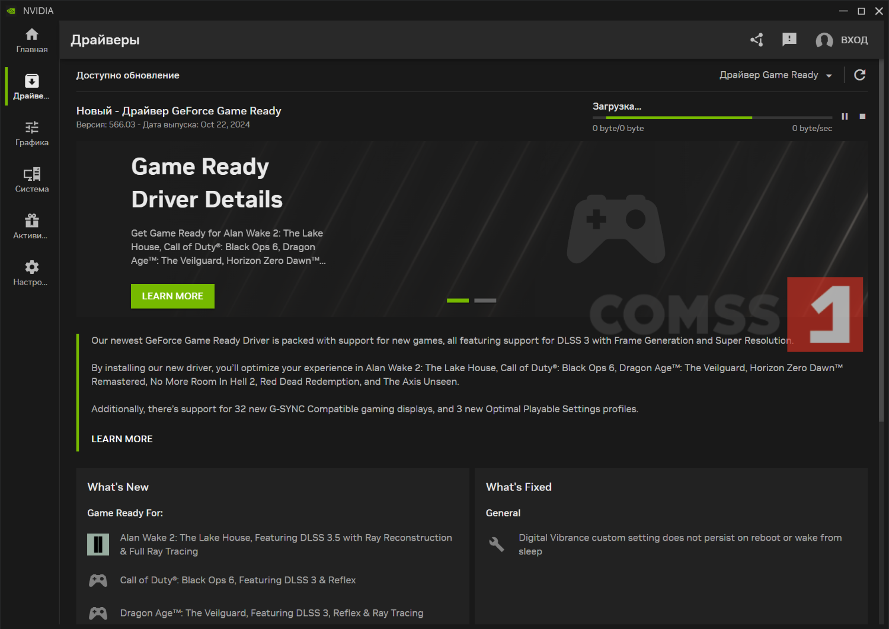Click the vertical scrollbar
The image size is (889, 629).
coord(881,240)
